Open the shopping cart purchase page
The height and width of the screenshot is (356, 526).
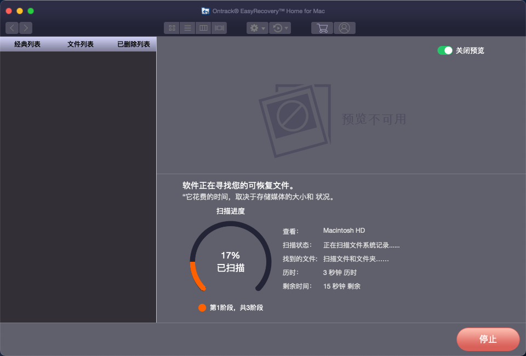(x=322, y=28)
